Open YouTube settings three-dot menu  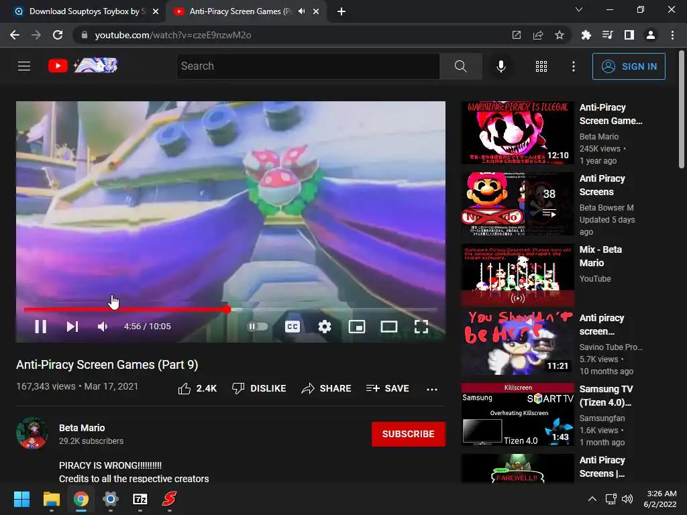click(x=573, y=66)
